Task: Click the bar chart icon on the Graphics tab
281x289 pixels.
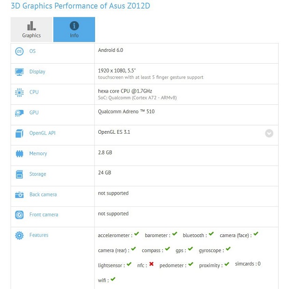Action: pyautogui.click(x=31, y=26)
